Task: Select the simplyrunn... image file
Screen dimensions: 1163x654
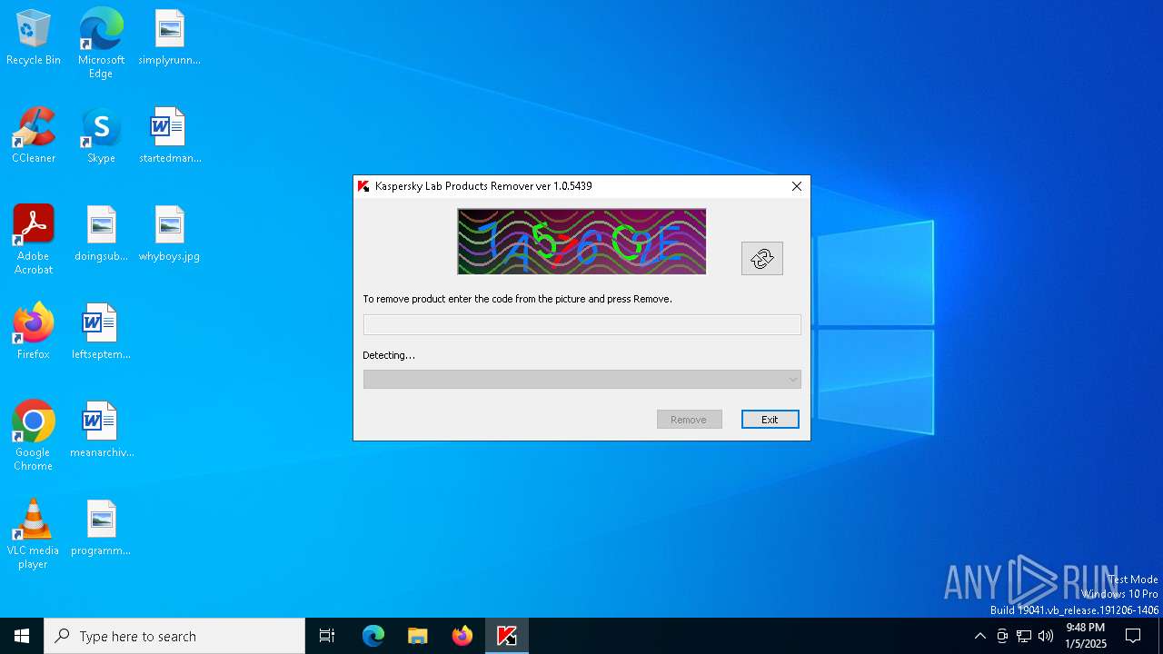Action: pos(169,38)
